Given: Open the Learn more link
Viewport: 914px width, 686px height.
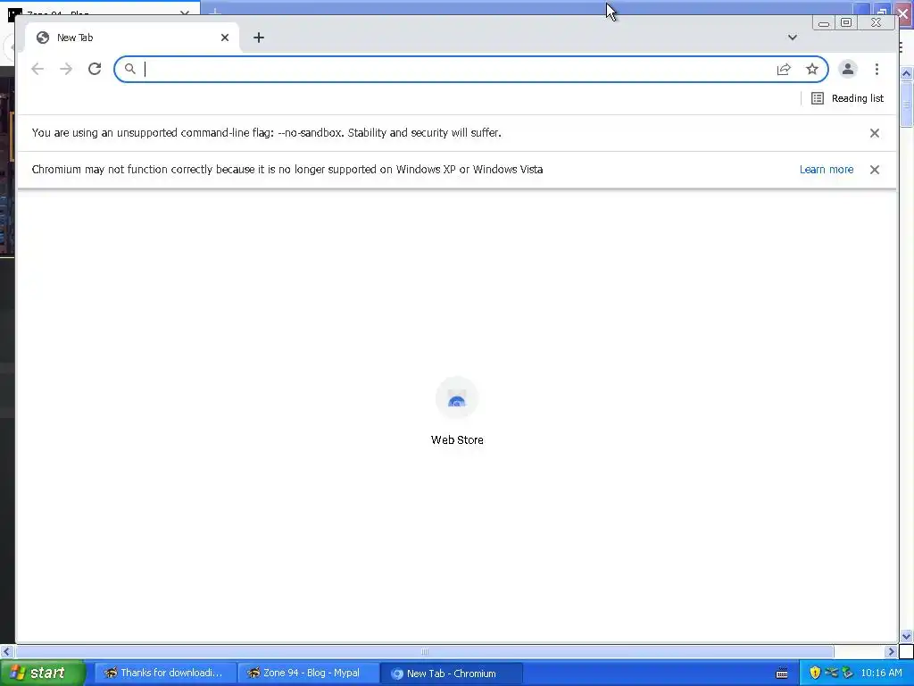Looking at the screenshot, I should pos(826,169).
